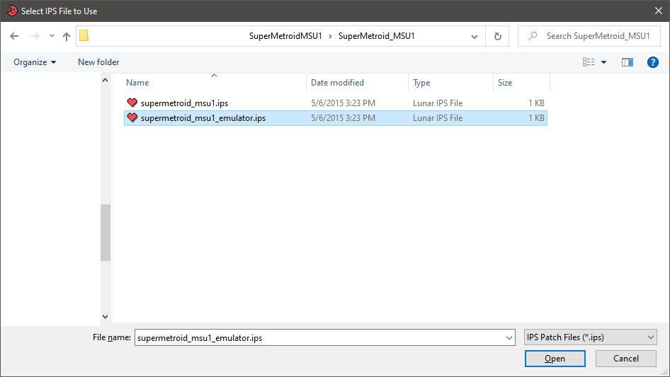Open the IPS Patch Files type dropdown
Screen dimensions: 670x377
[x=590, y=338]
